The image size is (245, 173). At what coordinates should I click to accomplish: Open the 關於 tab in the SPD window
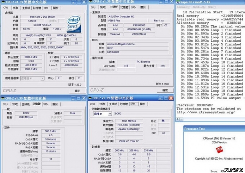[x=142, y=104]
